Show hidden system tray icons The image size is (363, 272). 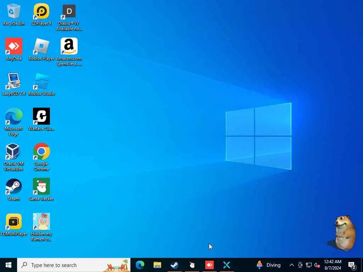[x=292, y=265]
